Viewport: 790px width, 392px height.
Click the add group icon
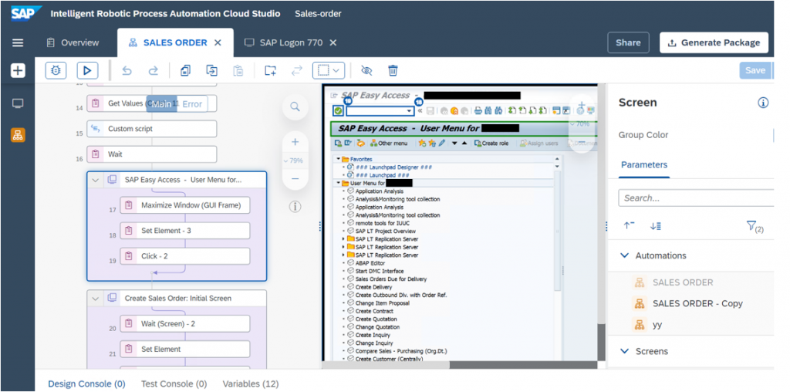click(271, 70)
